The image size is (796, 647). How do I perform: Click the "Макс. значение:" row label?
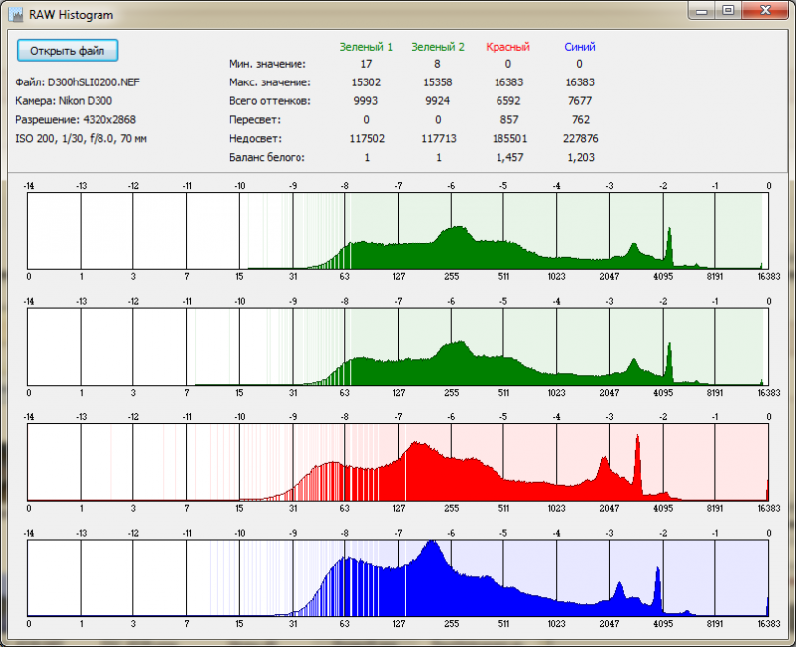coord(270,82)
